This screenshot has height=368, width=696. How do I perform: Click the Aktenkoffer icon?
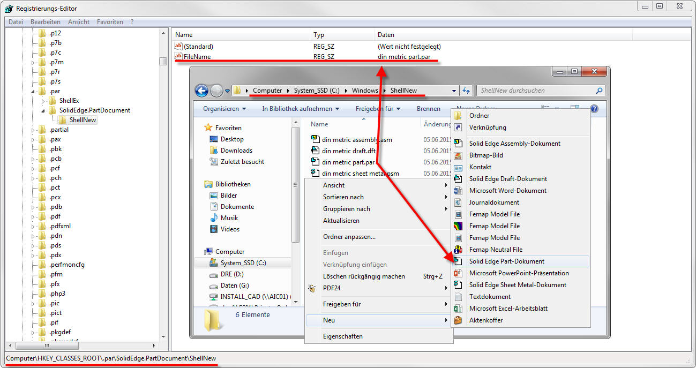pos(458,320)
